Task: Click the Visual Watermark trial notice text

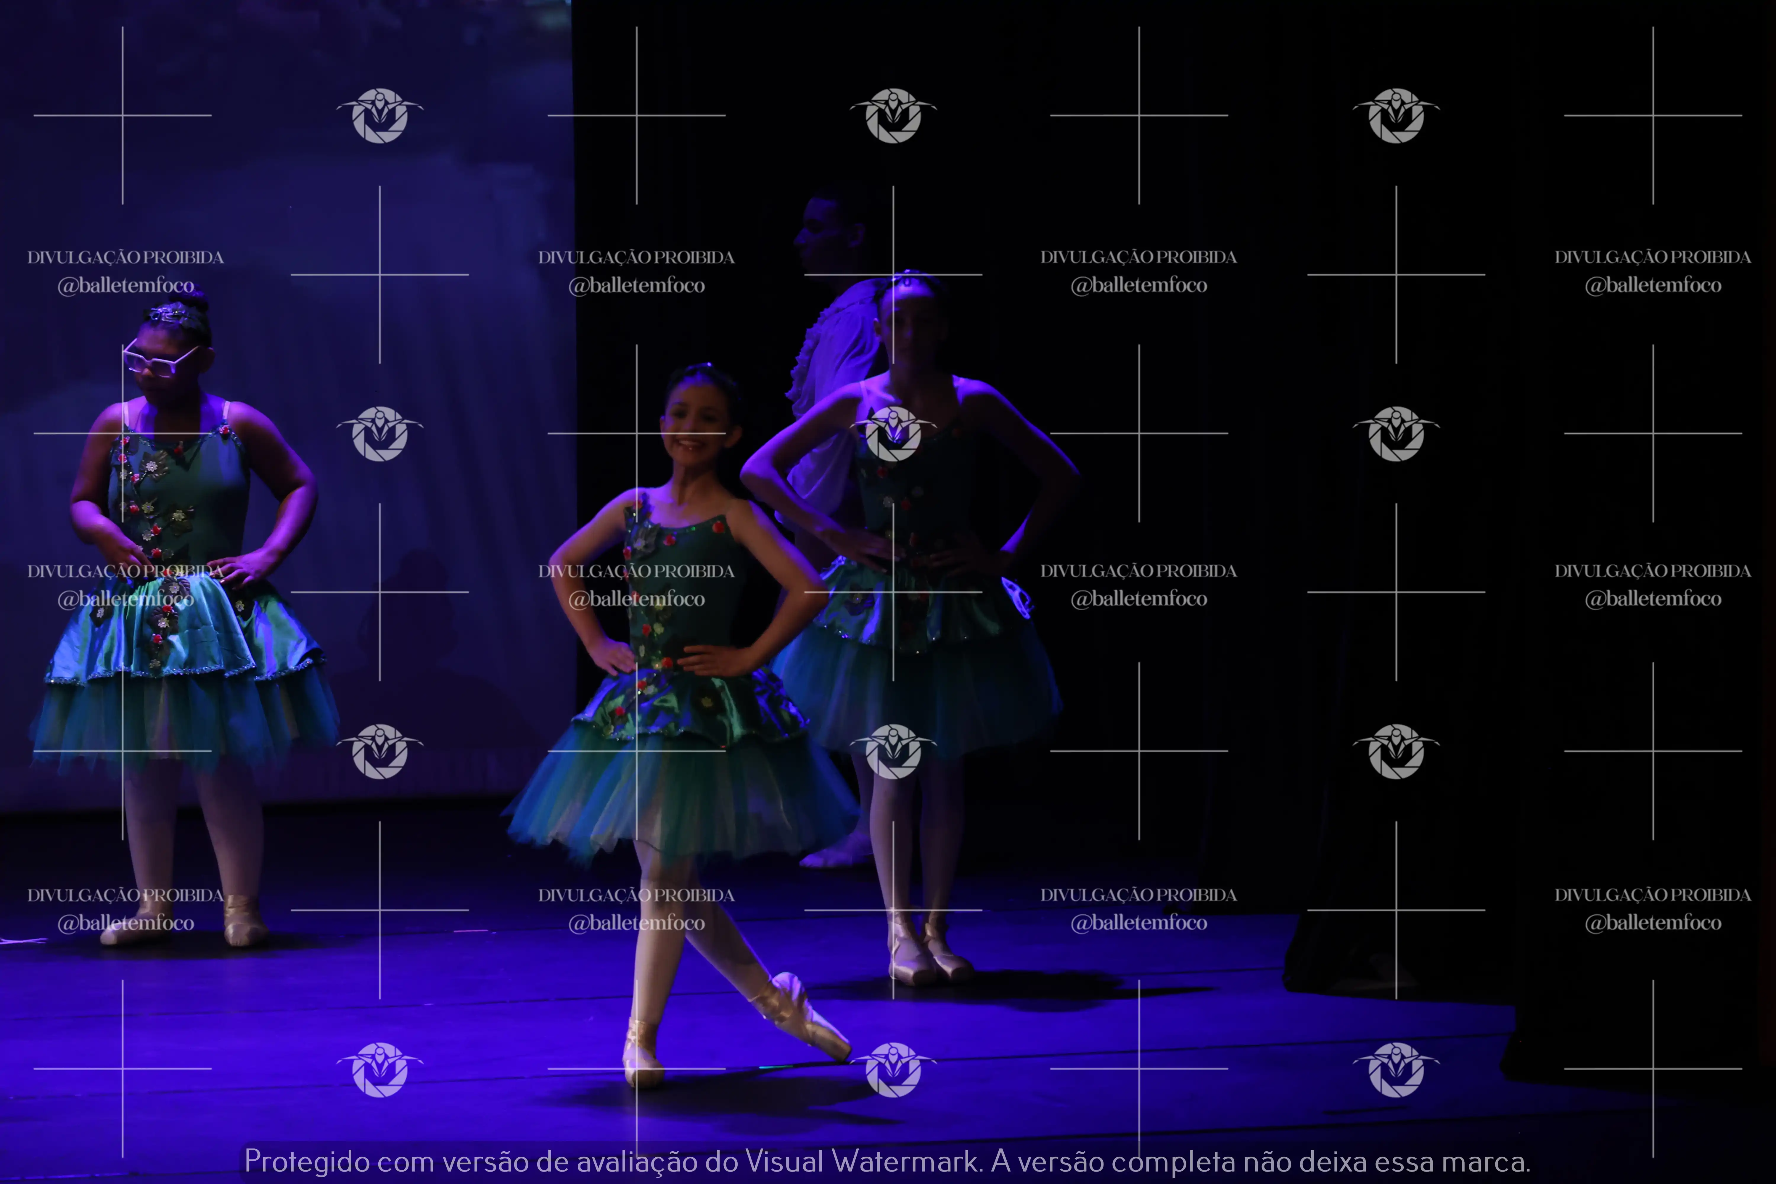Action: coord(887,1161)
